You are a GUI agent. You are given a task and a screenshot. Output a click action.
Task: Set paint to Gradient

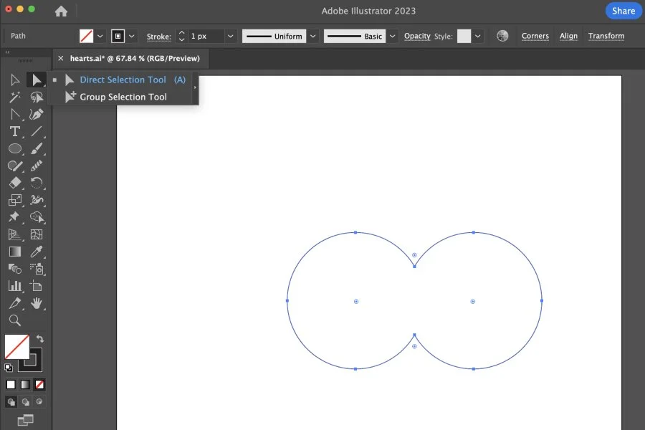click(25, 384)
